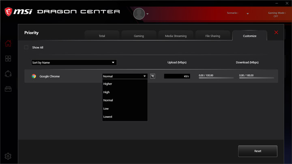
Task: Open the toolbox sidebar icon
Action: 8,89
